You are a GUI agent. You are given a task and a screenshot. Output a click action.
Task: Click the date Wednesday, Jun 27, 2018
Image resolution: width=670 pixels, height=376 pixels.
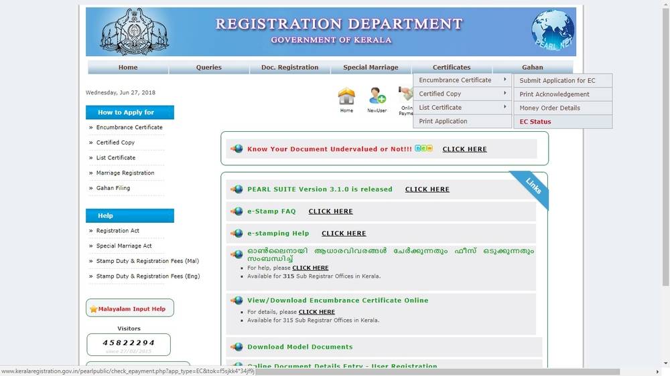121,92
